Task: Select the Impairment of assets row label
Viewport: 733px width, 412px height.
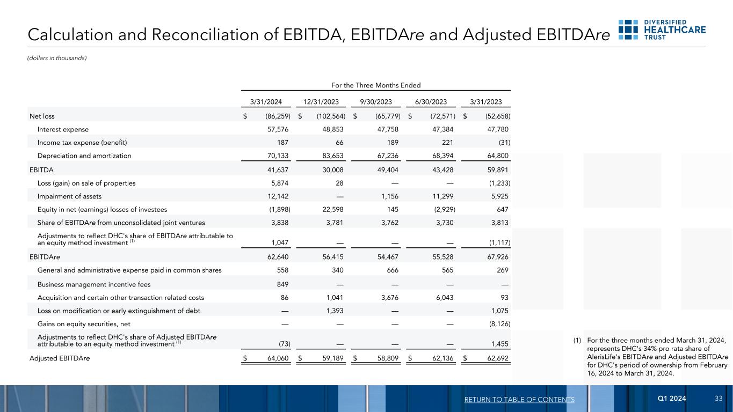Action: coord(69,196)
